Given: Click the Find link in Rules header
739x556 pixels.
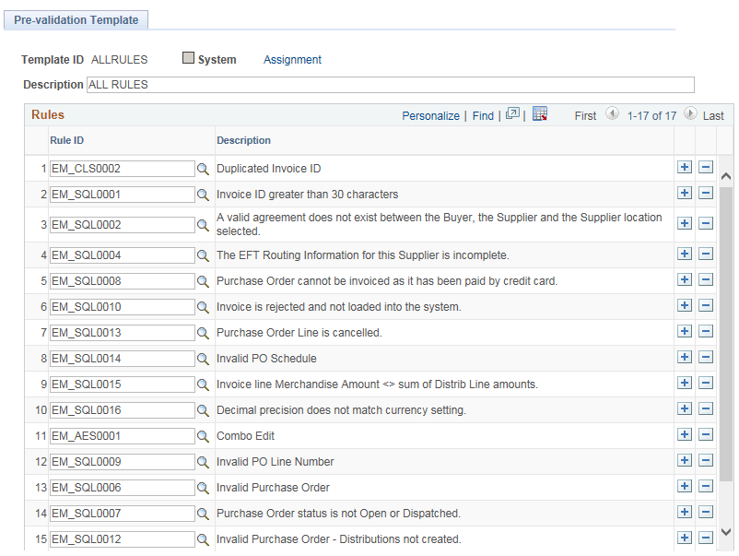Looking at the screenshot, I should 483,116.
